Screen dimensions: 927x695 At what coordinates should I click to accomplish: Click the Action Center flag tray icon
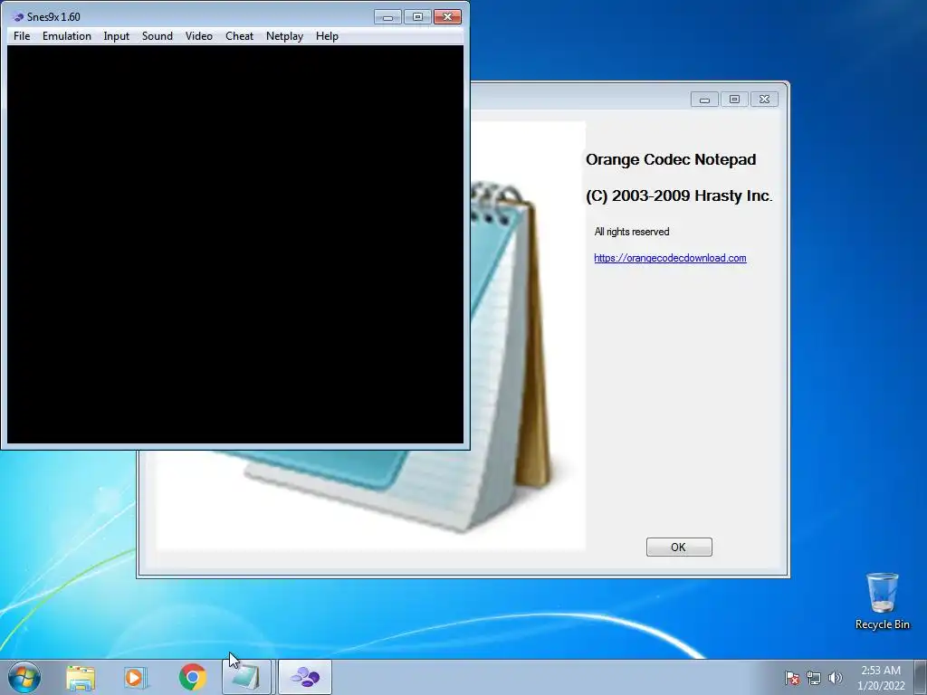click(x=792, y=678)
